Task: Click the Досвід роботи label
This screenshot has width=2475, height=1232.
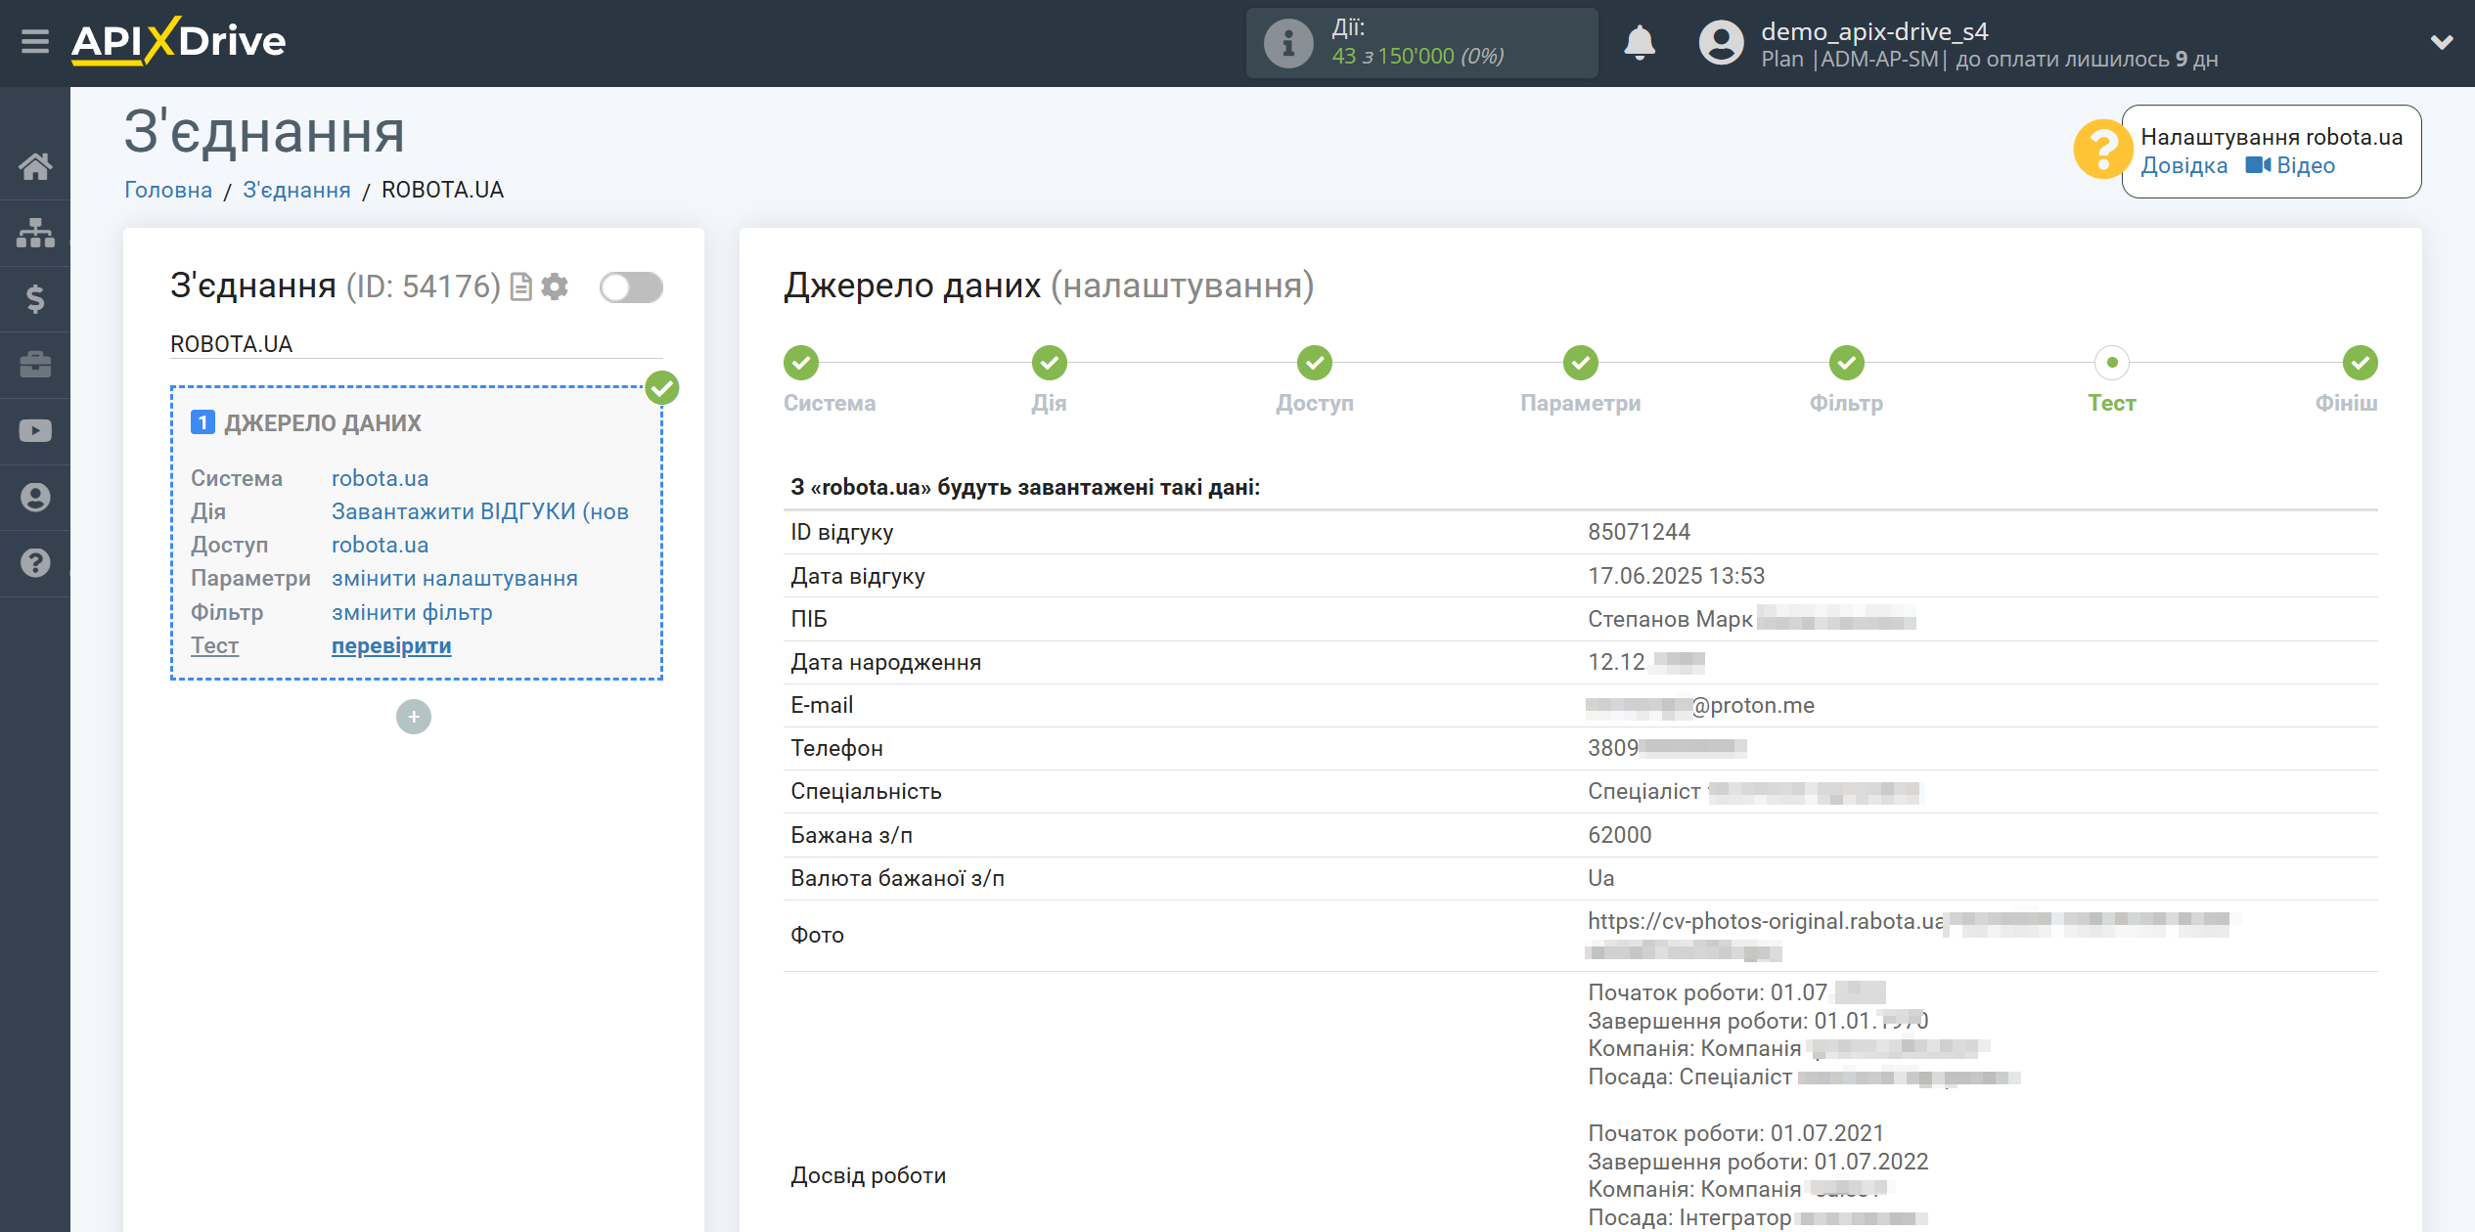Action: [x=868, y=1175]
